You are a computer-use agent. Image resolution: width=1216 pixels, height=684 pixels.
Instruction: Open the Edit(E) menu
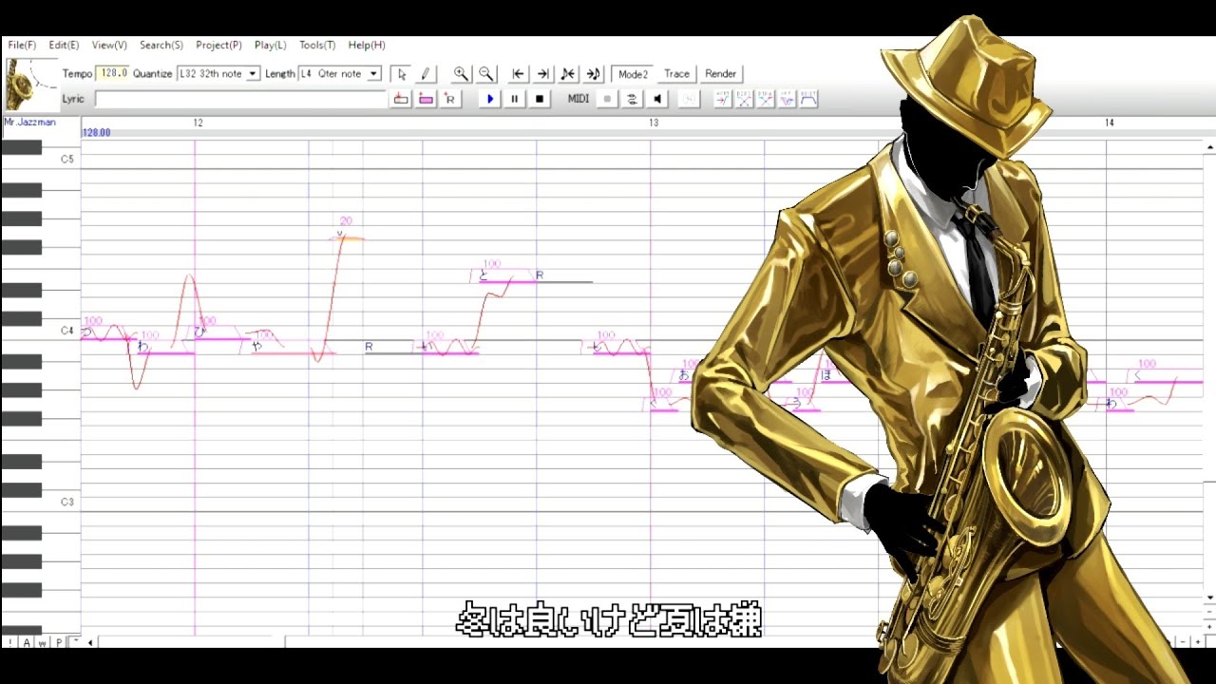pos(64,45)
